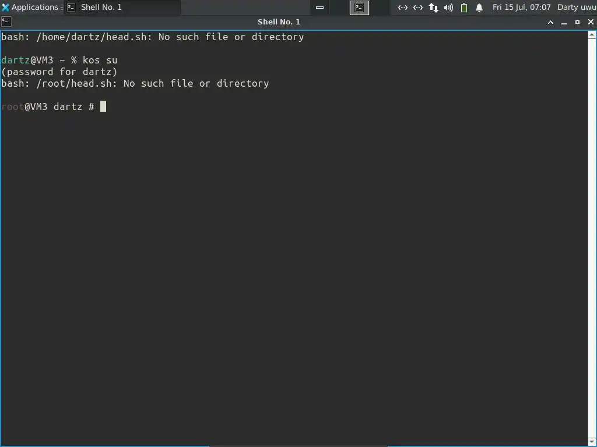Open the second network connection indicator
Screen dimensions: 597x447
tap(417, 7)
